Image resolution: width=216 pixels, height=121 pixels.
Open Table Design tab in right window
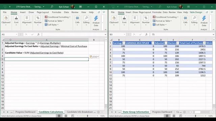click(196, 12)
